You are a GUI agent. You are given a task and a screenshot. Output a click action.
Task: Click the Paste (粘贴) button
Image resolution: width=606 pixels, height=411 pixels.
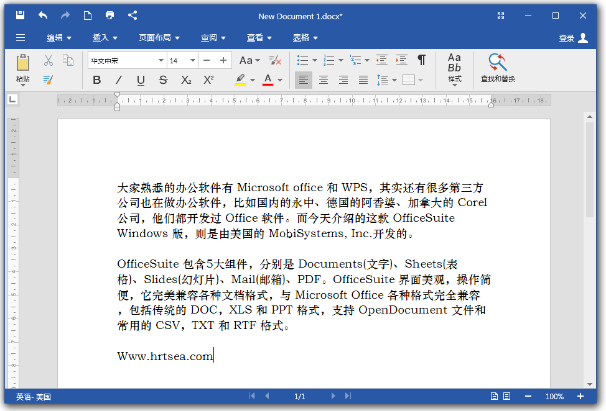(x=23, y=69)
